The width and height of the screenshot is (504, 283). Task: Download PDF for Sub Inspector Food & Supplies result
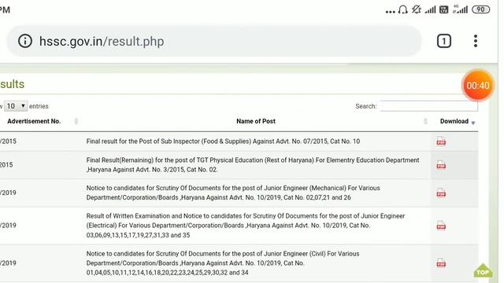coord(441,141)
